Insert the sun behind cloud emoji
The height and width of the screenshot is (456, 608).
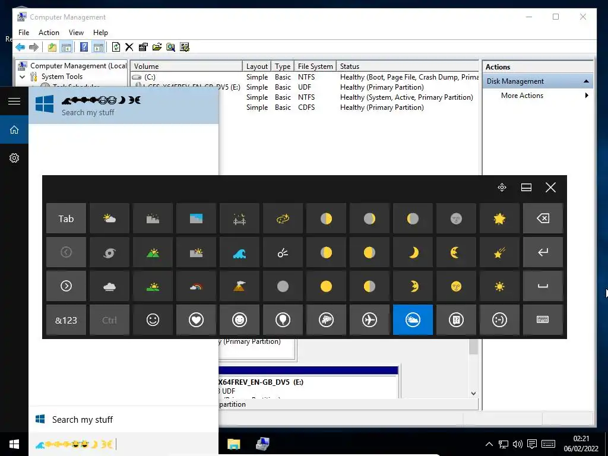[109, 218]
